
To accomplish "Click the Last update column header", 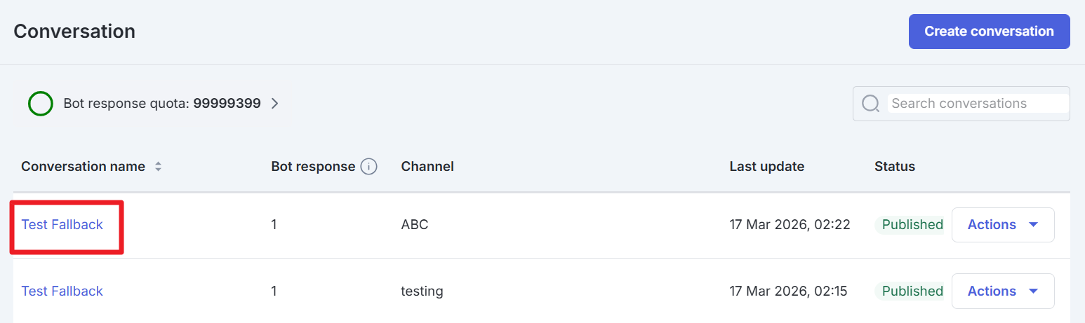I will coord(766,167).
